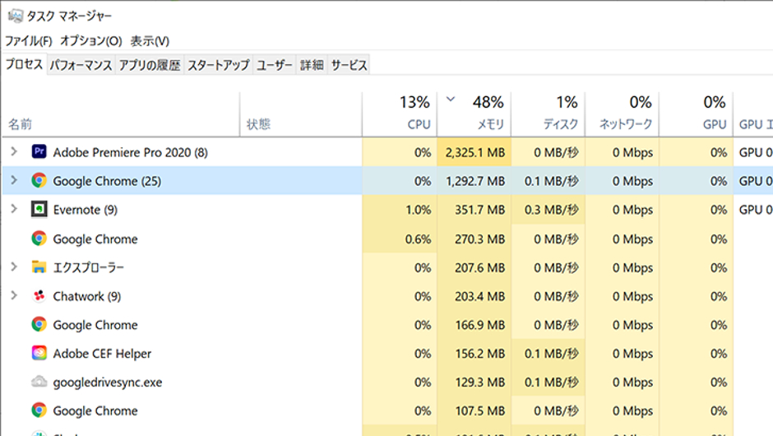Click the Adobe Premiere Pro icon
Viewport: 773px width, 436px height.
click(39, 151)
